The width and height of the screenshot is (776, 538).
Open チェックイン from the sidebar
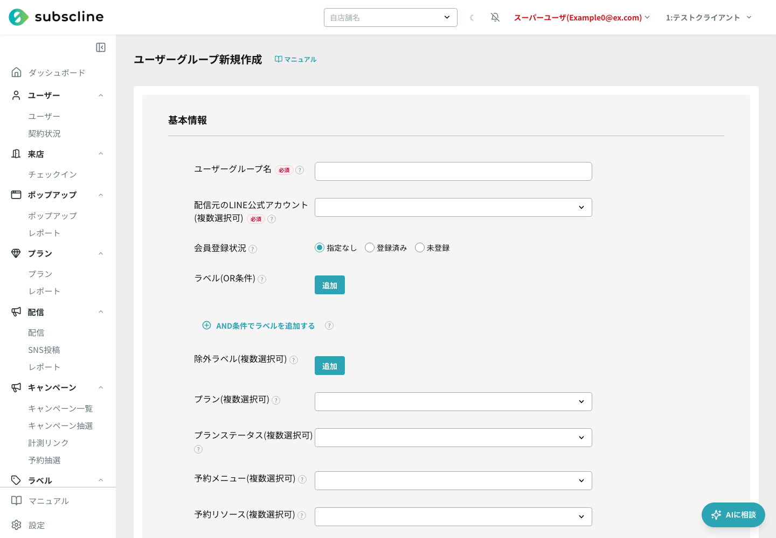pos(52,174)
